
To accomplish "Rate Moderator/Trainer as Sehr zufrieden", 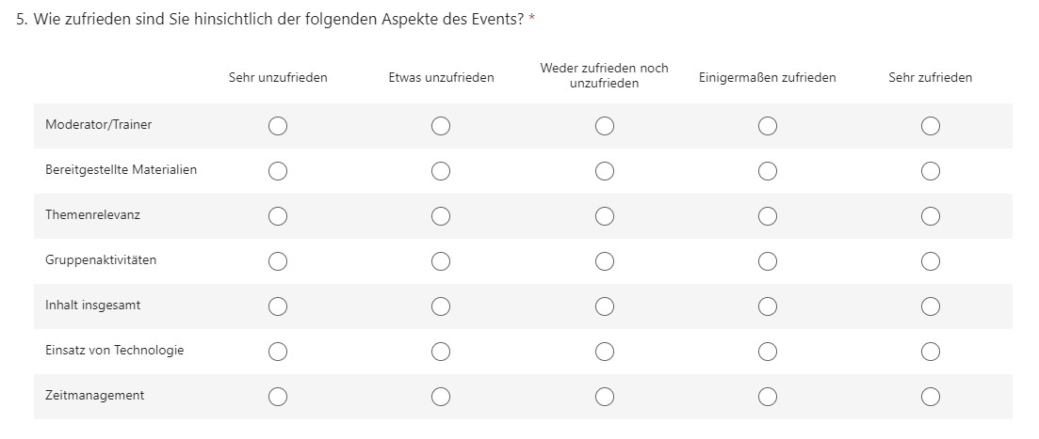I will (931, 126).
